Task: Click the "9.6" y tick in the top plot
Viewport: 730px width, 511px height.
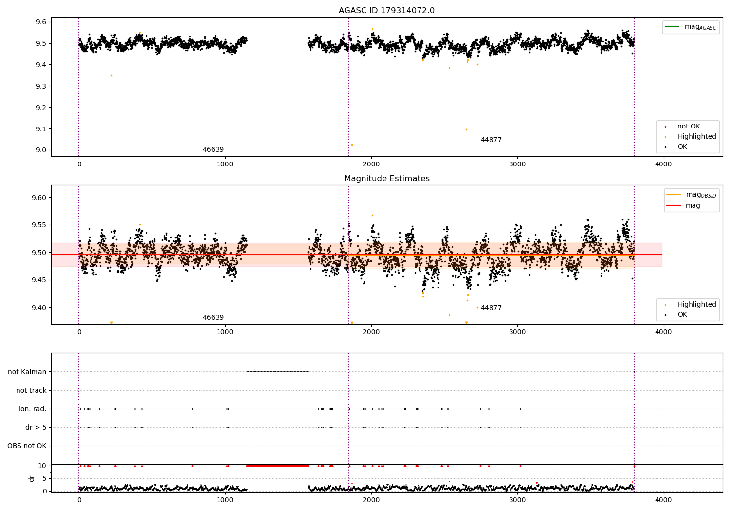Action: [41, 22]
